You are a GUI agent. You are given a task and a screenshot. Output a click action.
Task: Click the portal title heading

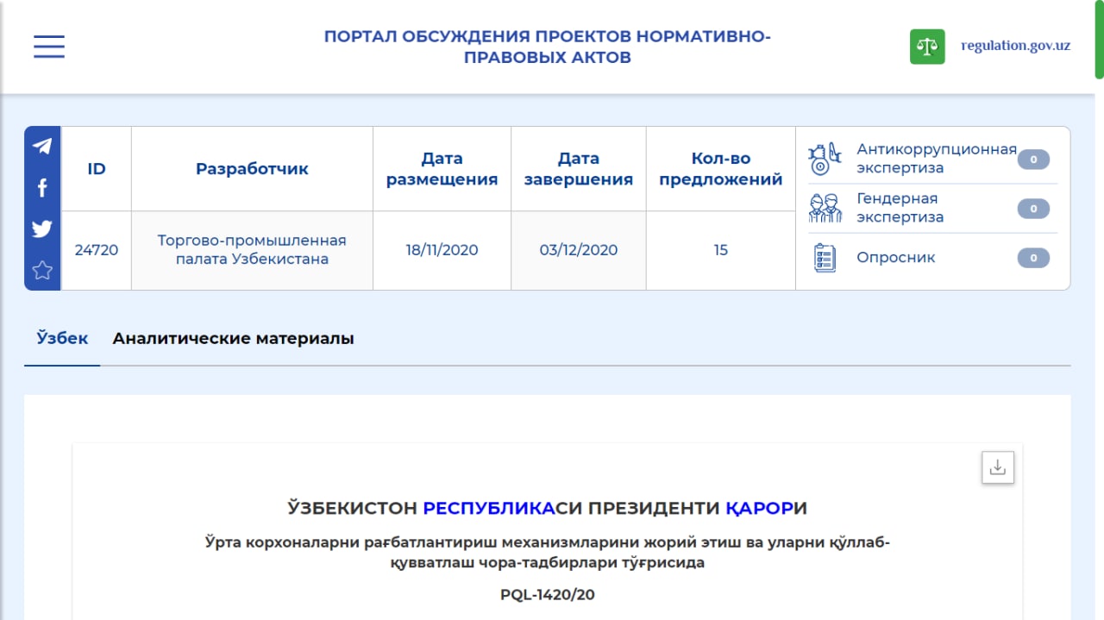point(548,47)
